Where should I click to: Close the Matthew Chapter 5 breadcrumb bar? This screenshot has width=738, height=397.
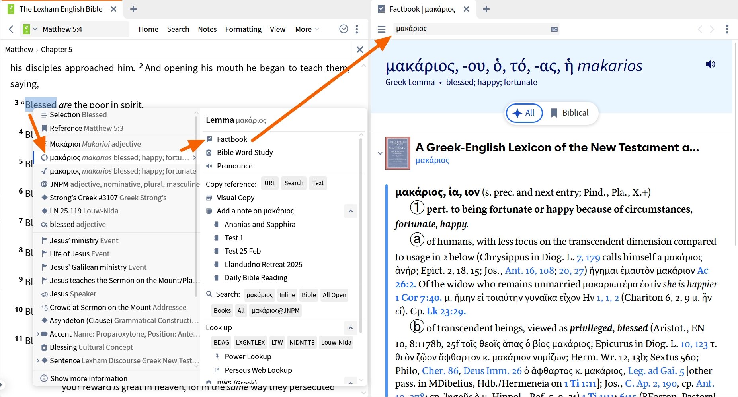coord(360,50)
